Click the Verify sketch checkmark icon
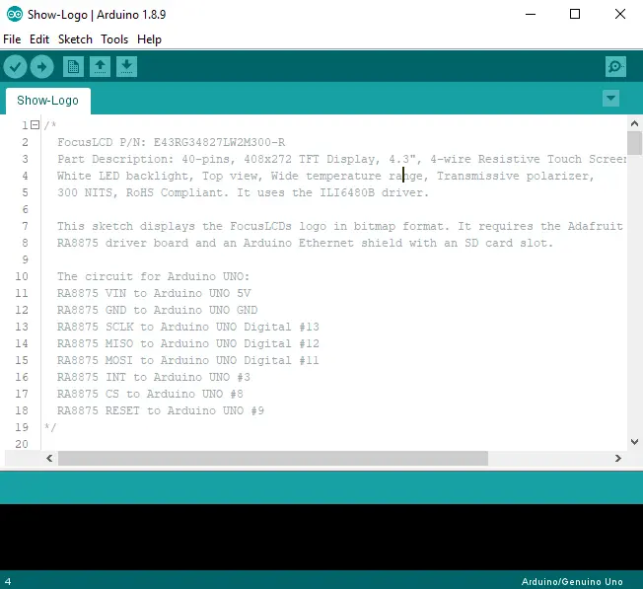Screen dimensions: 643x589 tap(15, 66)
